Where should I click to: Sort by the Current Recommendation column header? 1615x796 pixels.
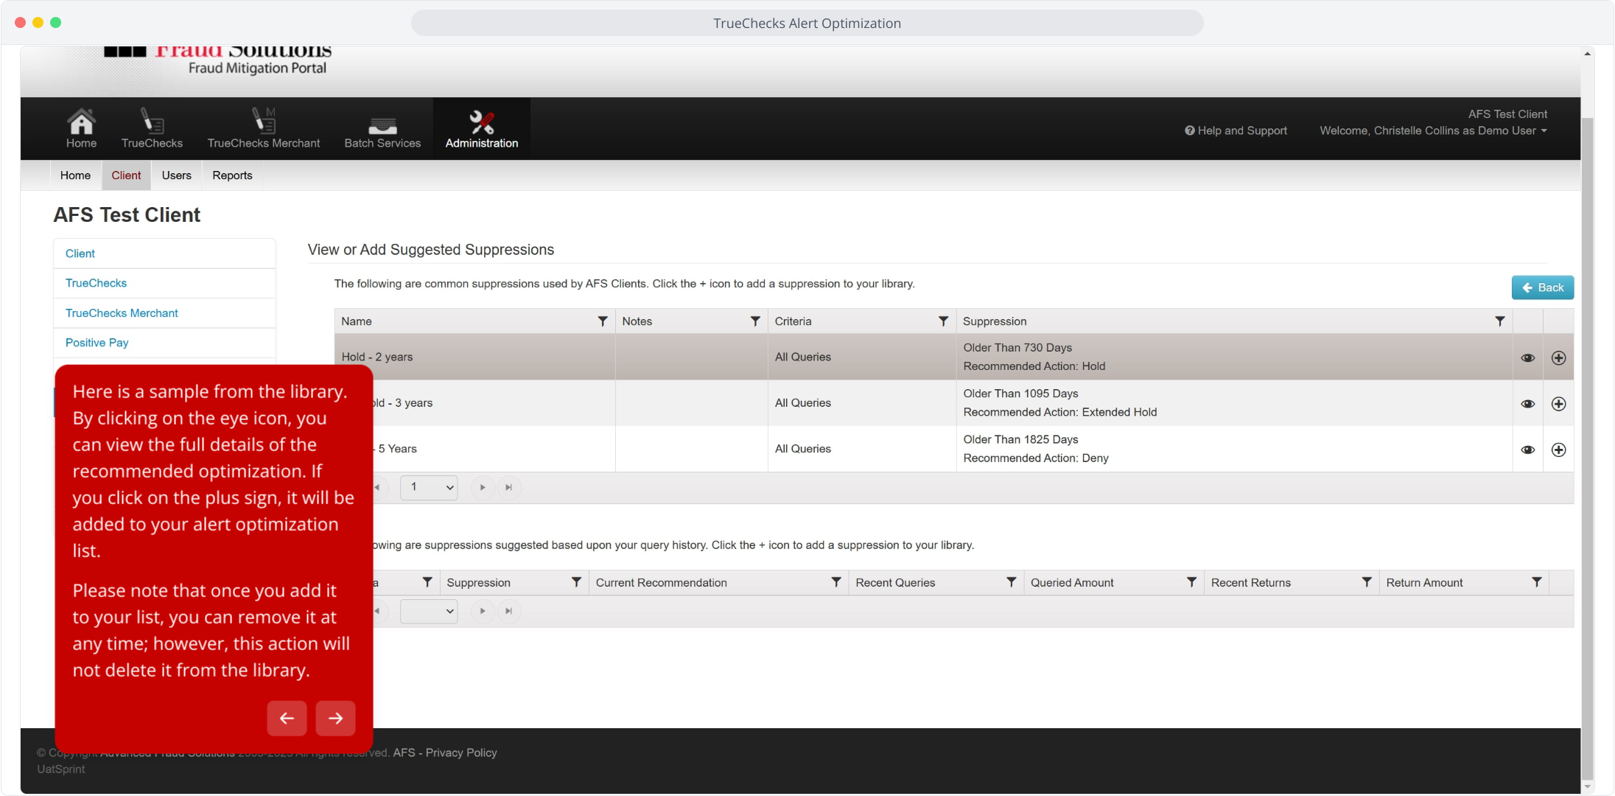(x=661, y=582)
